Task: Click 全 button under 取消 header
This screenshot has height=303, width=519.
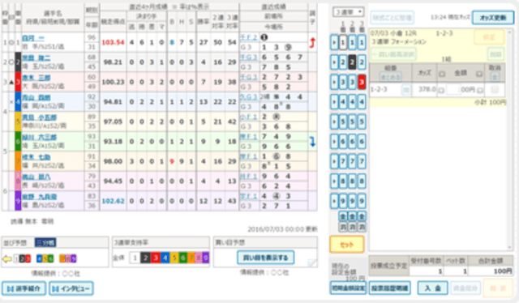Action: [x=495, y=77]
